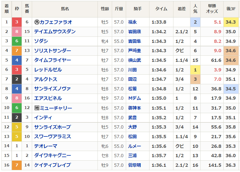Viewport: 240px width, 172px height.
Task: Open horse link スワーヴアラミス
Action: coord(53,136)
